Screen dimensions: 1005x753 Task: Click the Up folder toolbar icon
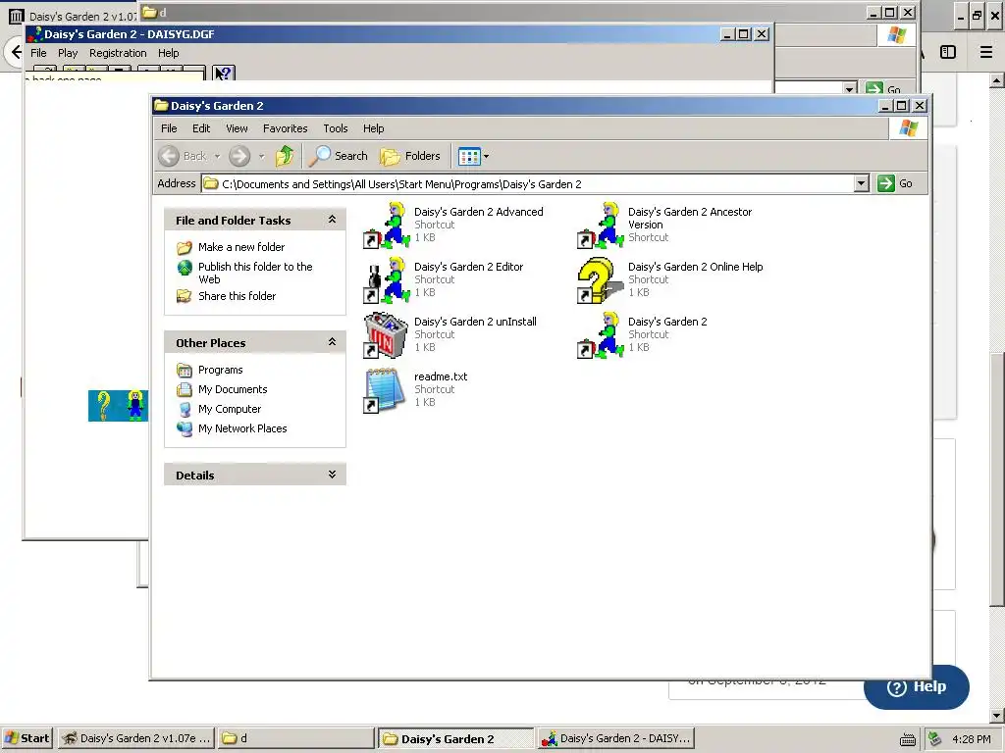click(x=285, y=156)
